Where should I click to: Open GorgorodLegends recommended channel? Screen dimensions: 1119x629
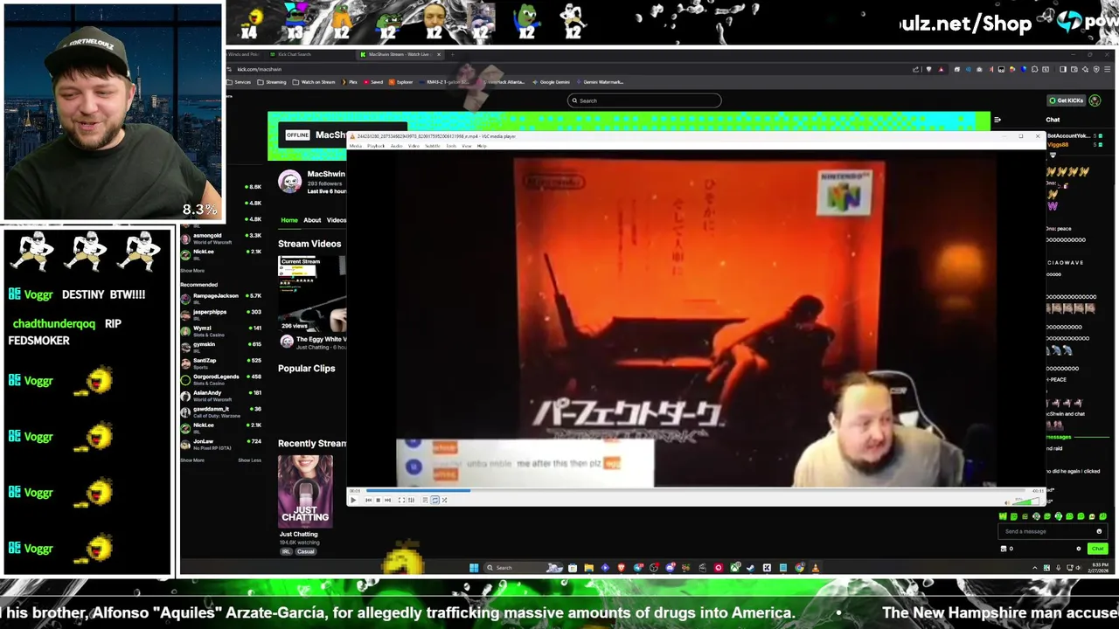click(x=220, y=379)
